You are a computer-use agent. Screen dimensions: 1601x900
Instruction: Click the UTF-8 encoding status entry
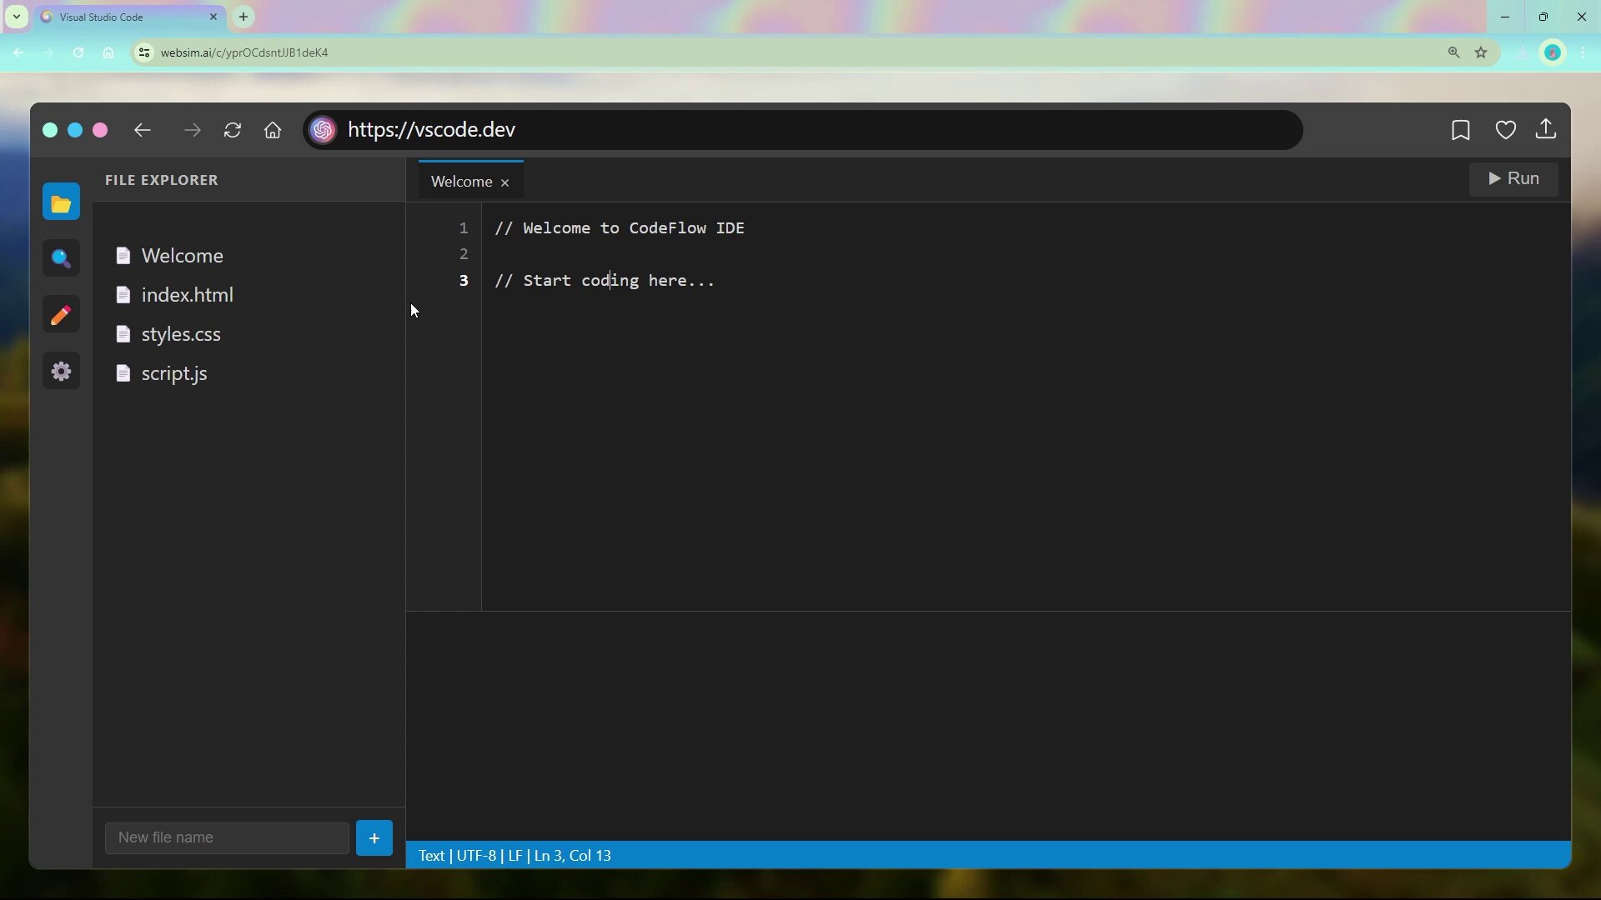click(476, 856)
